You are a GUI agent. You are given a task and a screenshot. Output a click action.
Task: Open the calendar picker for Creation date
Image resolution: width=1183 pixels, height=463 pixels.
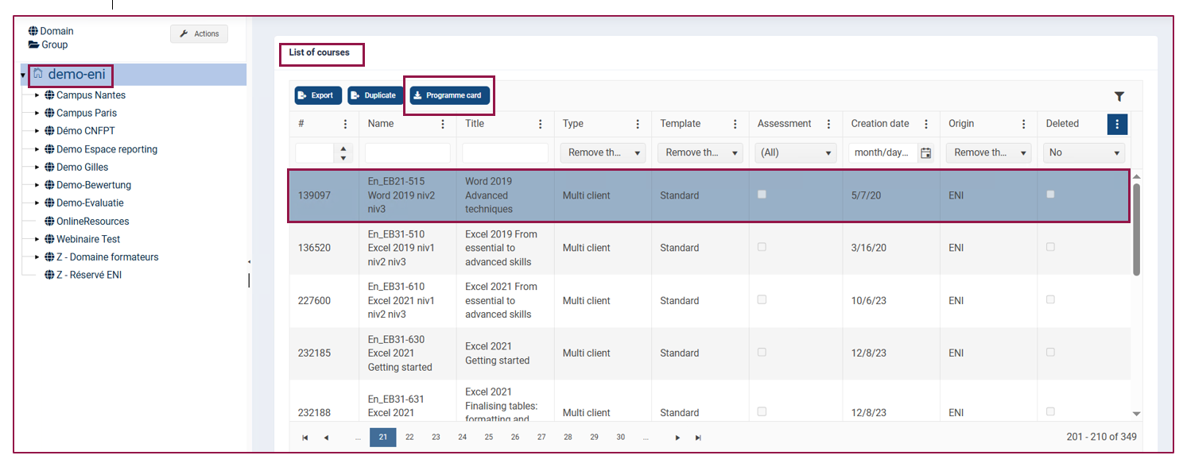[925, 152]
